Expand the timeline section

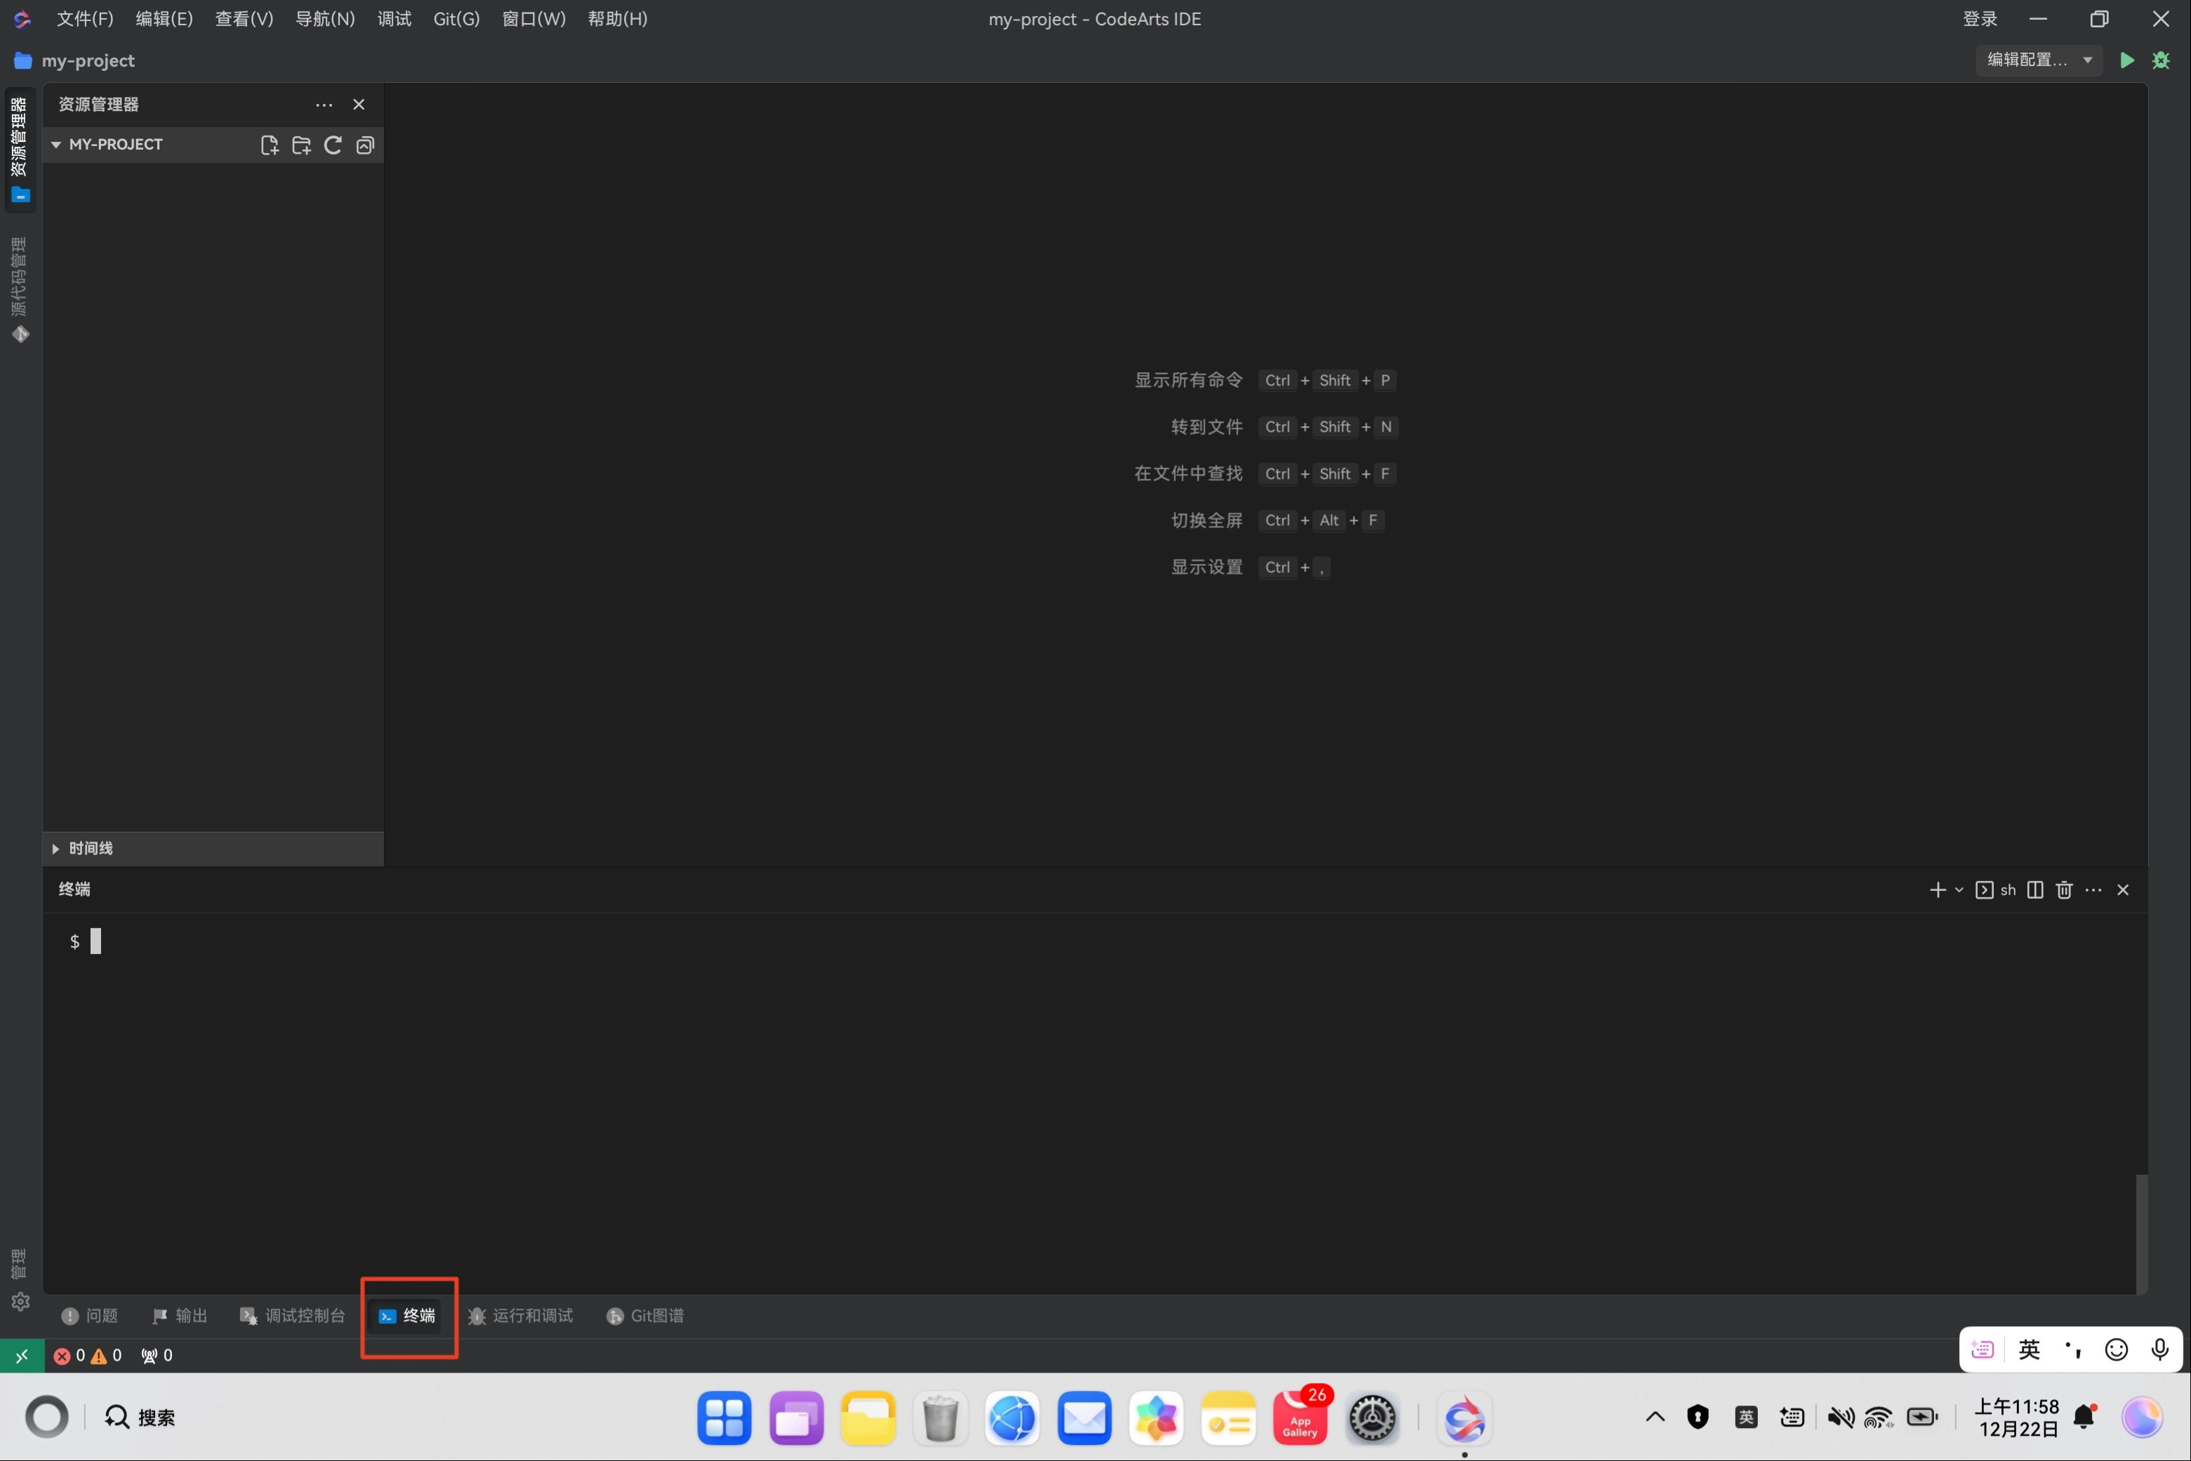91,848
